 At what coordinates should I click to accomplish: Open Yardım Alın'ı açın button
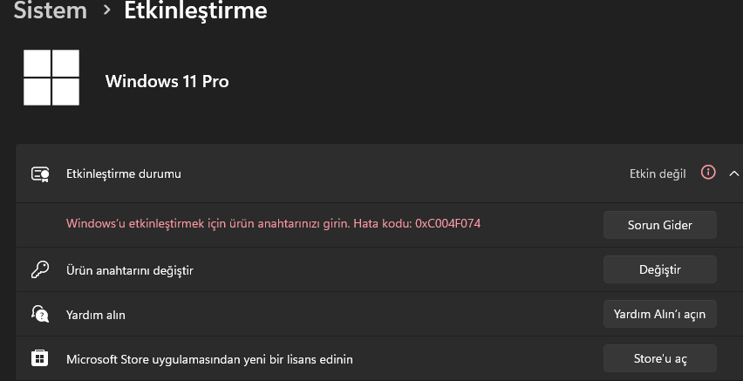click(659, 314)
